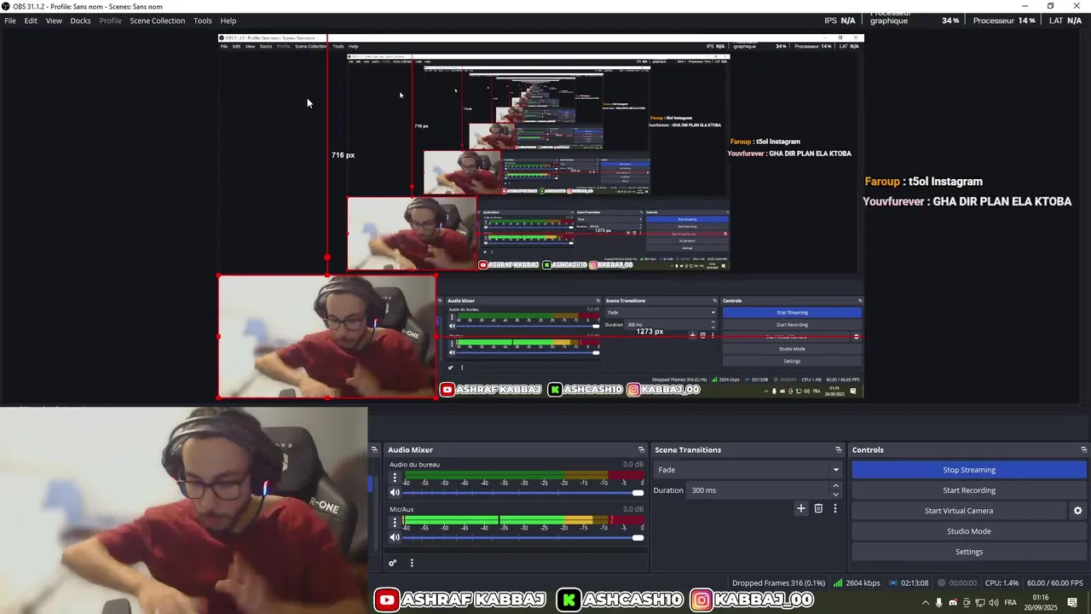Click the 02:13:08 streaming time
This screenshot has width=1091, height=614.
click(915, 583)
